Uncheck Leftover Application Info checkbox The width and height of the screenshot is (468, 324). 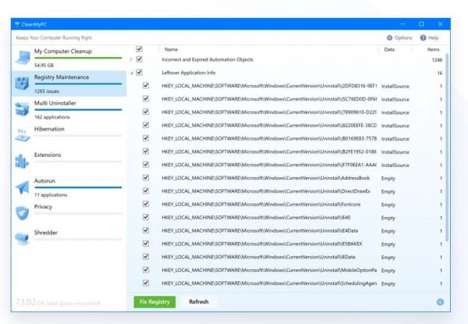point(139,73)
